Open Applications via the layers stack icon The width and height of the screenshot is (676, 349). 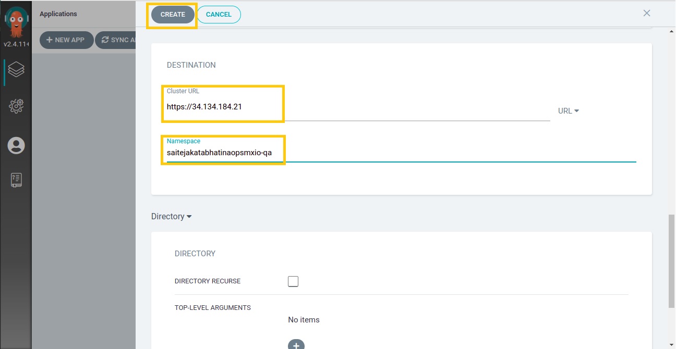[x=16, y=69]
